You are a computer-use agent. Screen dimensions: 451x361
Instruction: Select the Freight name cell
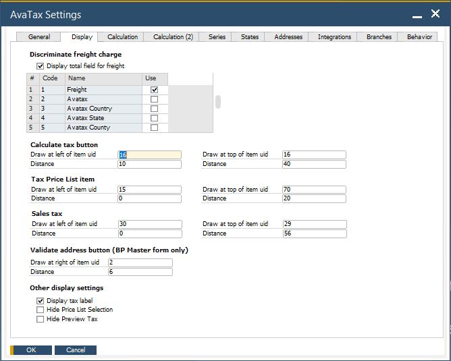(x=103, y=90)
